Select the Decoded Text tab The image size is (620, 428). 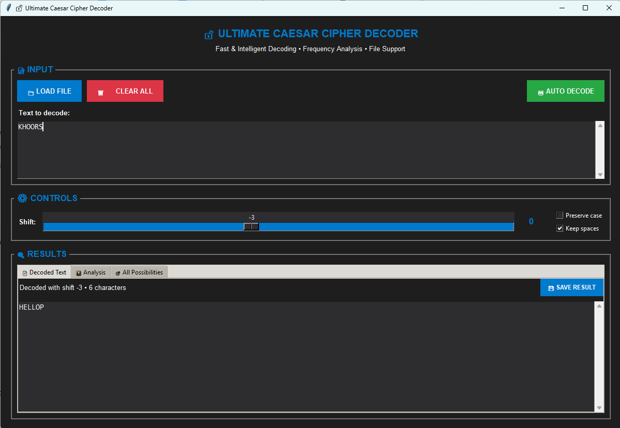(x=44, y=272)
